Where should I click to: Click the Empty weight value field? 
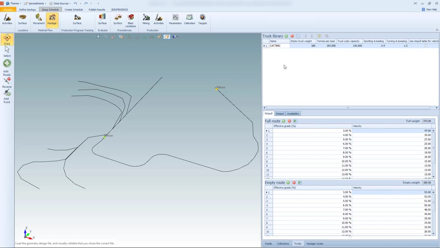428,182
